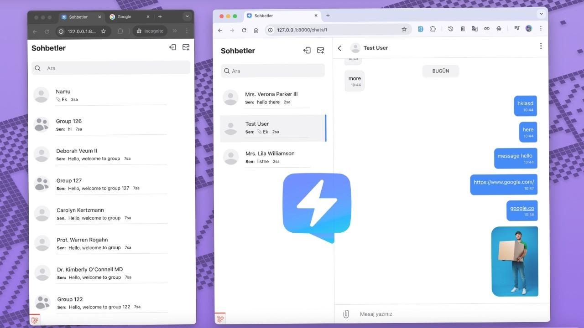Open Prof. Warren Rogahn conversation

[111, 243]
